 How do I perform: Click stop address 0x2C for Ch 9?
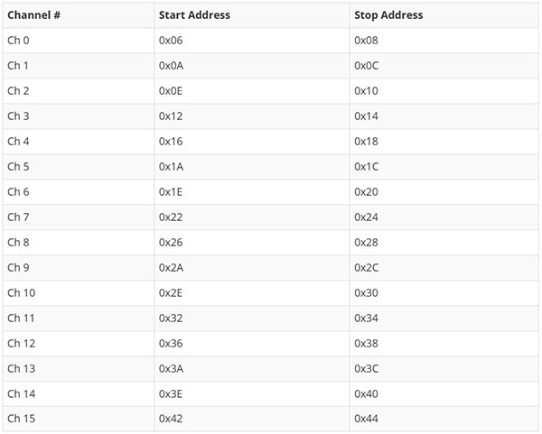pos(366,268)
